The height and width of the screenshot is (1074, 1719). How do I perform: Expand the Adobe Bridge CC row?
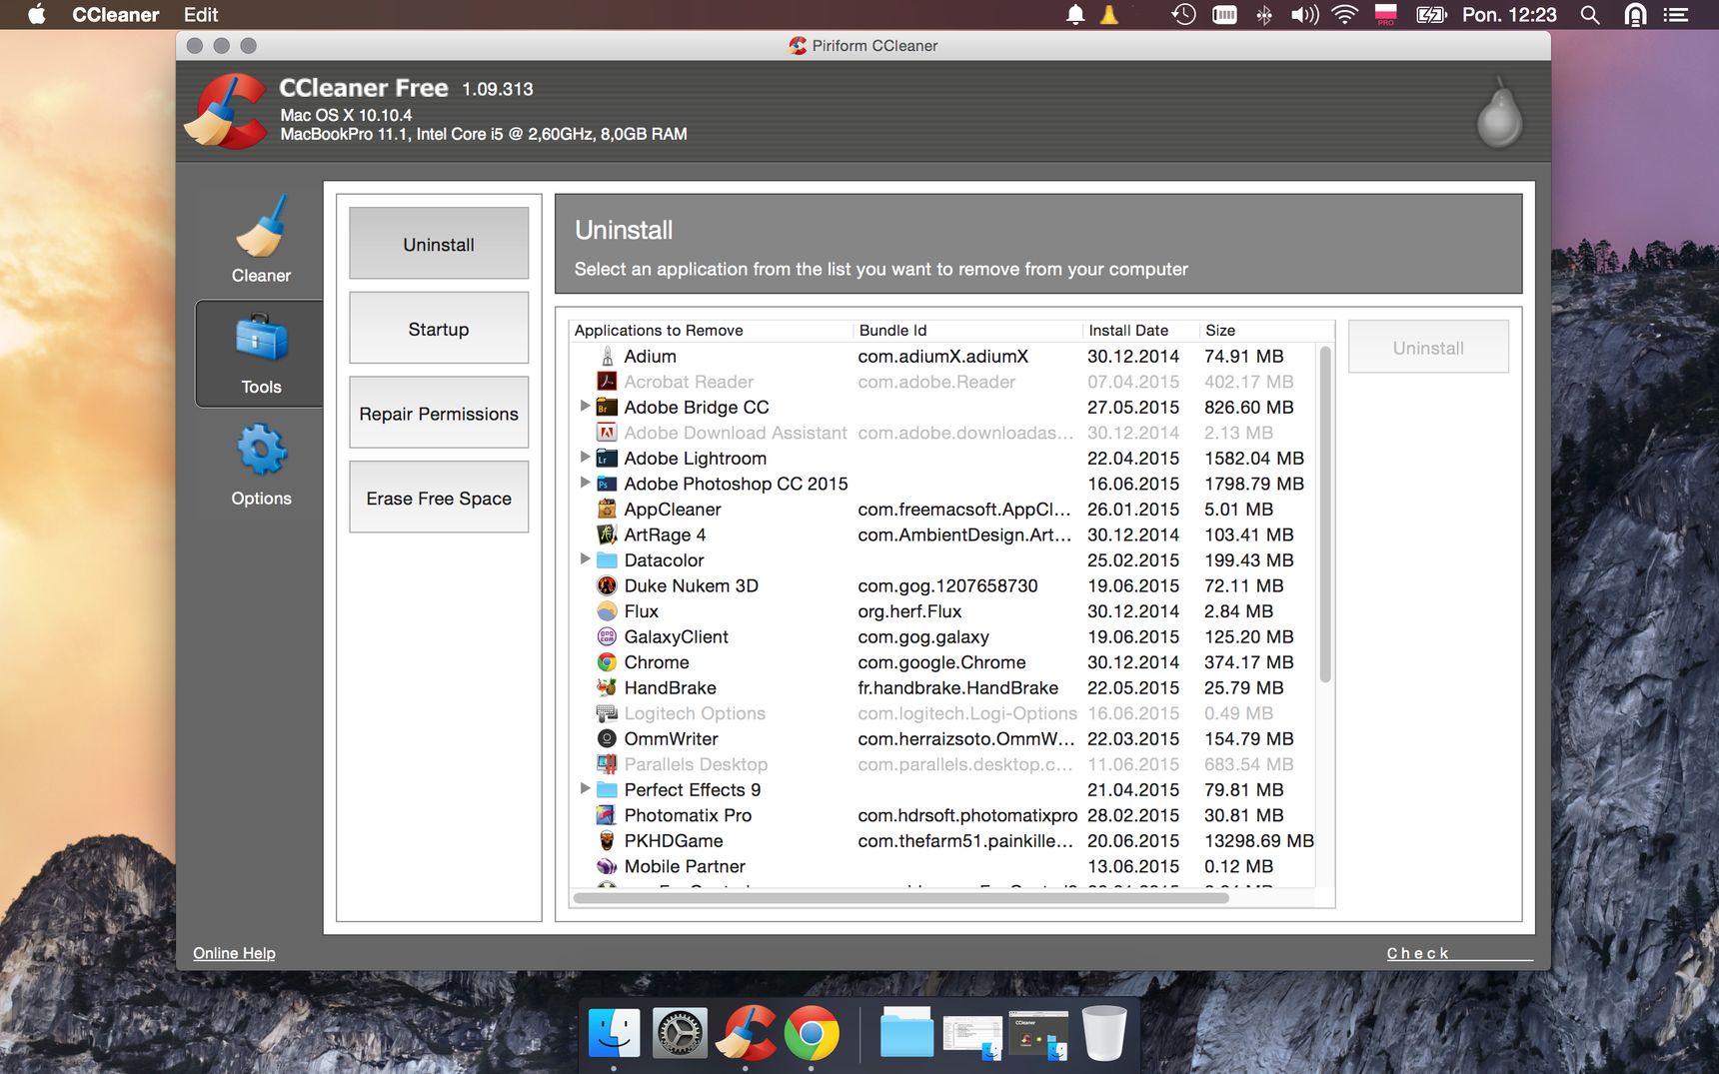pyautogui.click(x=585, y=406)
